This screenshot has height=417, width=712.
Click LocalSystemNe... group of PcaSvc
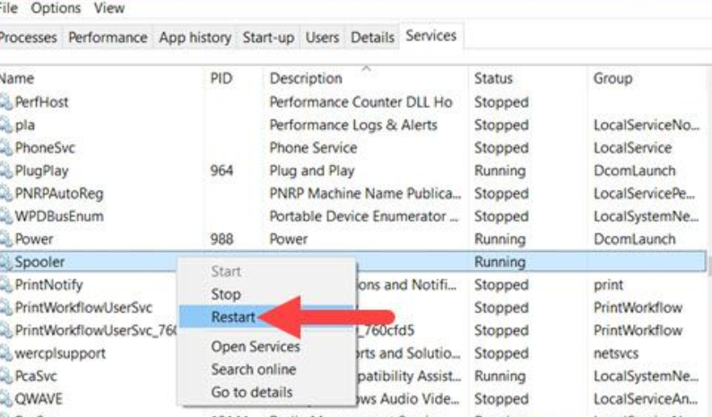pos(646,376)
